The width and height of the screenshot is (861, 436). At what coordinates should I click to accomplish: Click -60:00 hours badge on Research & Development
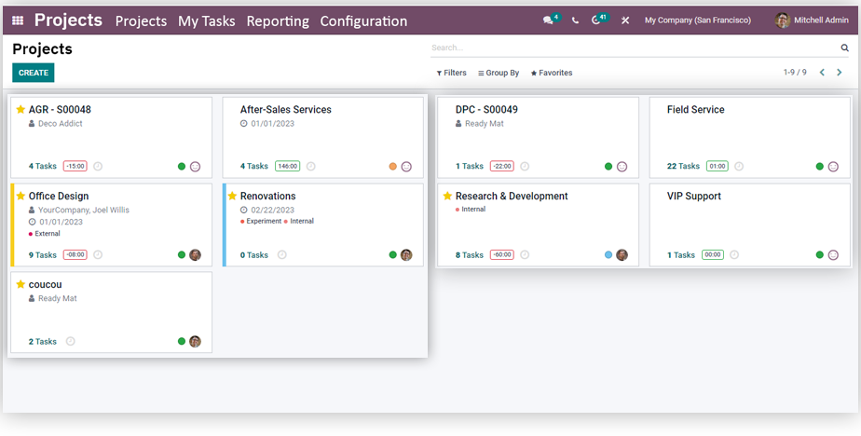pos(502,254)
